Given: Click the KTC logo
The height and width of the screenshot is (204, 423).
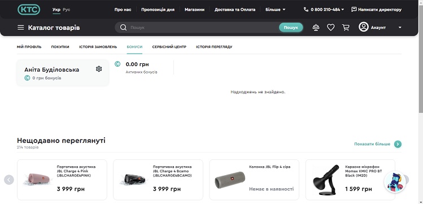Looking at the screenshot, I should 29,10.
